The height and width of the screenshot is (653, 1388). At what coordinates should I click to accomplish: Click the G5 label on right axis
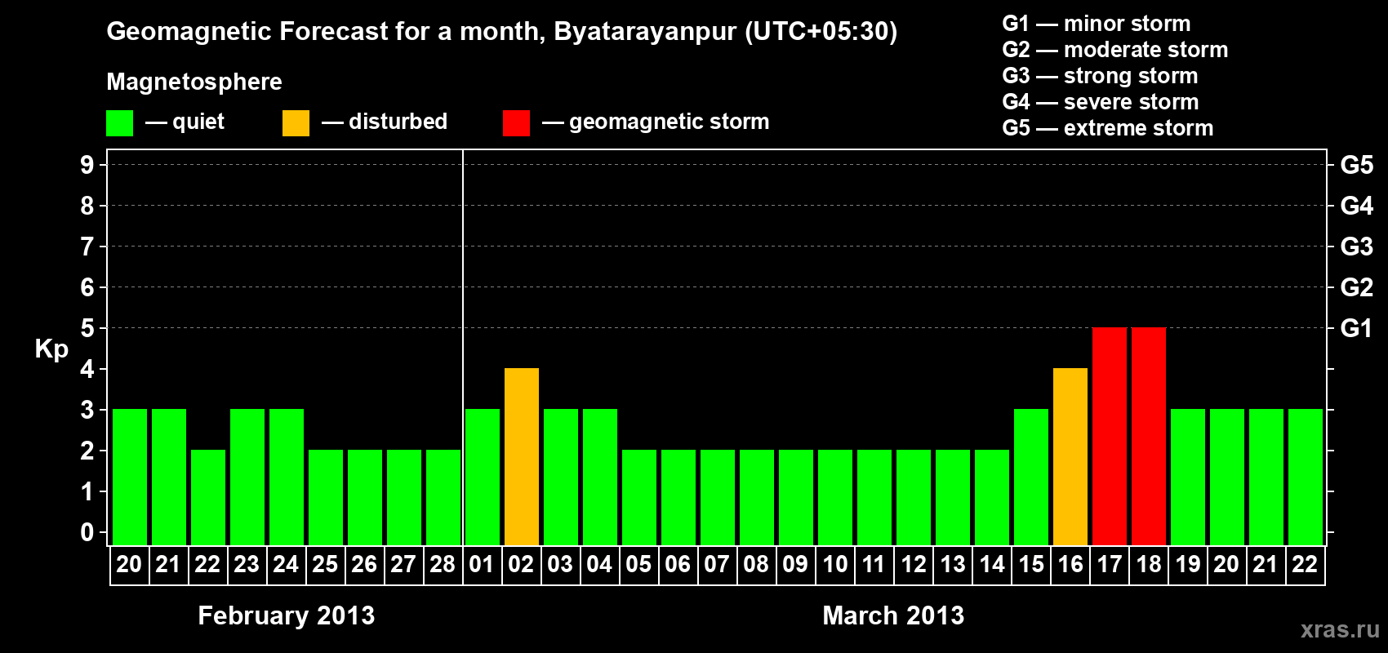pos(1357,165)
